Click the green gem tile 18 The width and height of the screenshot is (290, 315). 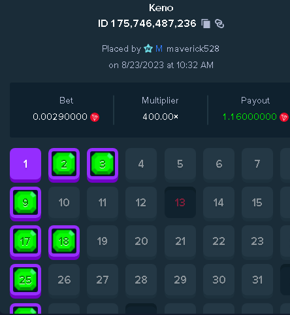[64, 242]
